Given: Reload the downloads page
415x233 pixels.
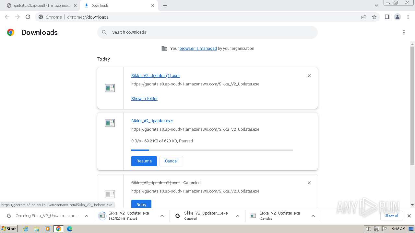Looking at the screenshot, I should tap(28, 17).
